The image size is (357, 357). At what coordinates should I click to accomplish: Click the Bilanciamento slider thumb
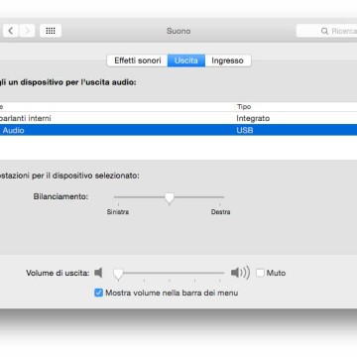point(170,198)
